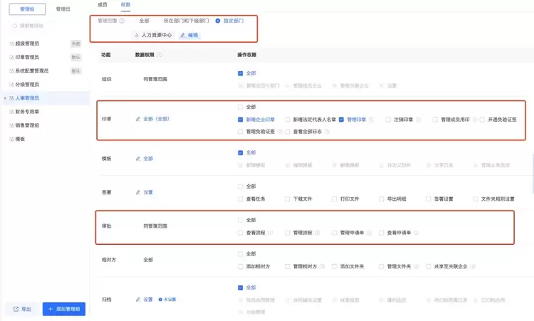534x321 pixels.
Task: Click the help icon beside 数据权限 header
Action: coord(159,55)
